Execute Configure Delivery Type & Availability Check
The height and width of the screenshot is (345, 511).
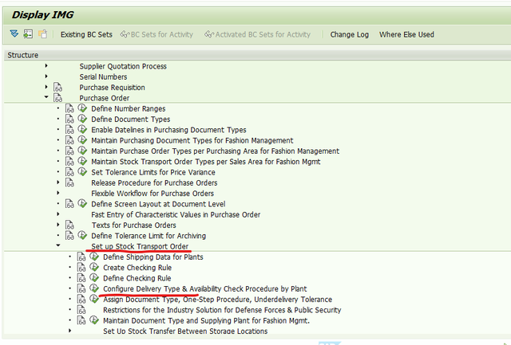94,288
